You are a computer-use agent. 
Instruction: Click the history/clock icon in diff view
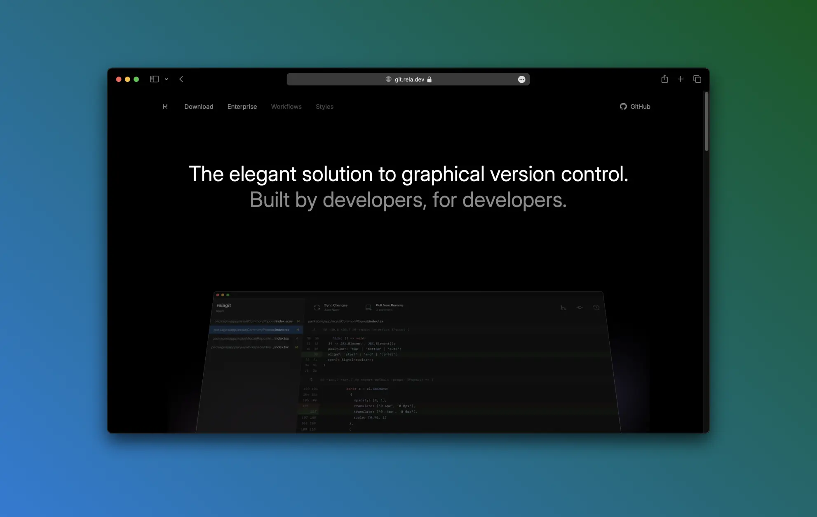596,307
